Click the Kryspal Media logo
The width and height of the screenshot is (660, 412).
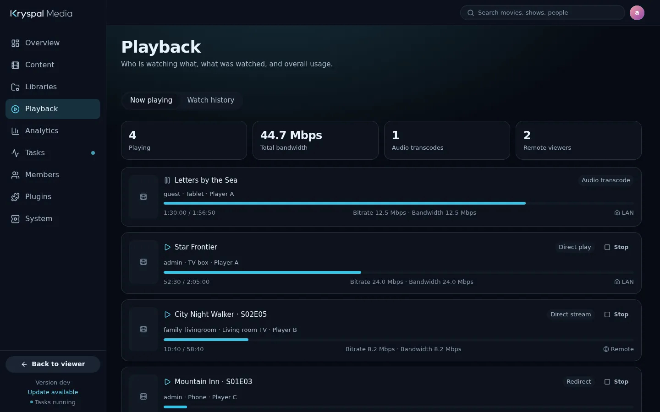(41, 14)
